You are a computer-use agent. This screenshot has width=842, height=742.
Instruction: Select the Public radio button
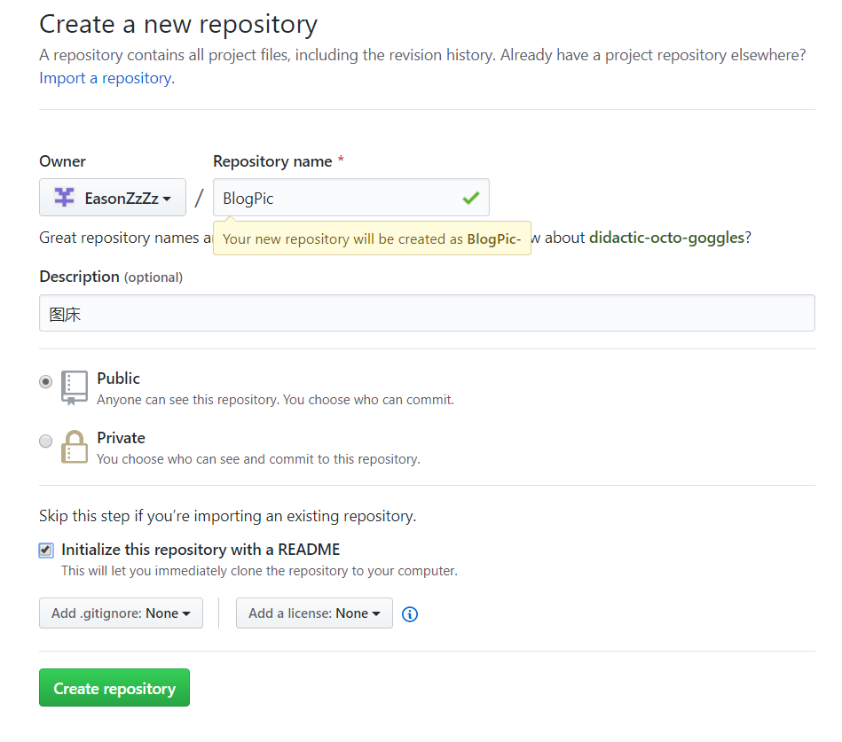pyautogui.click(x=45, y=381)
